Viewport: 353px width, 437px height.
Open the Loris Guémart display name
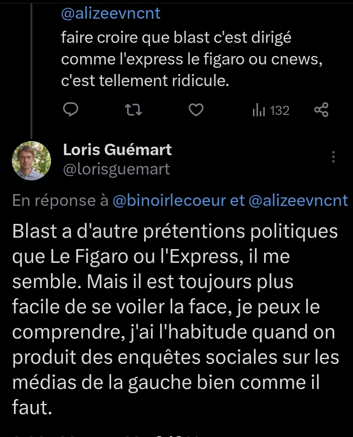[117, 150]
